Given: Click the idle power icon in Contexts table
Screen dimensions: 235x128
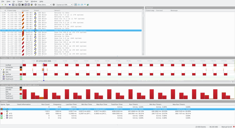Looking at the screenshot, I should [7, 111].
